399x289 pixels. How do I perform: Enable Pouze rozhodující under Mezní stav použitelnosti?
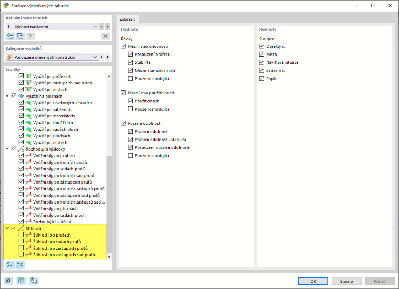pyautogui.click(x=131, y=109)
